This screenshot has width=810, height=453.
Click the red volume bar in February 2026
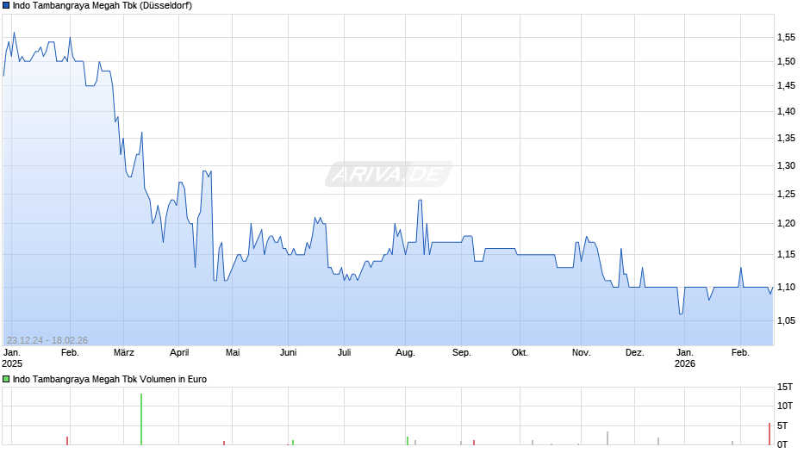pyautogui.click(x=769, y=434)
